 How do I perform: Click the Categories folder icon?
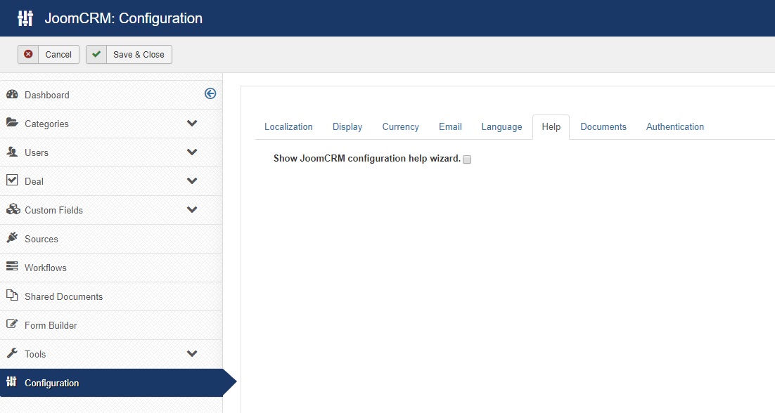[x=13, y=123]
